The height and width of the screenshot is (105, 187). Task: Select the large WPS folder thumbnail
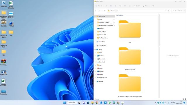130,29
